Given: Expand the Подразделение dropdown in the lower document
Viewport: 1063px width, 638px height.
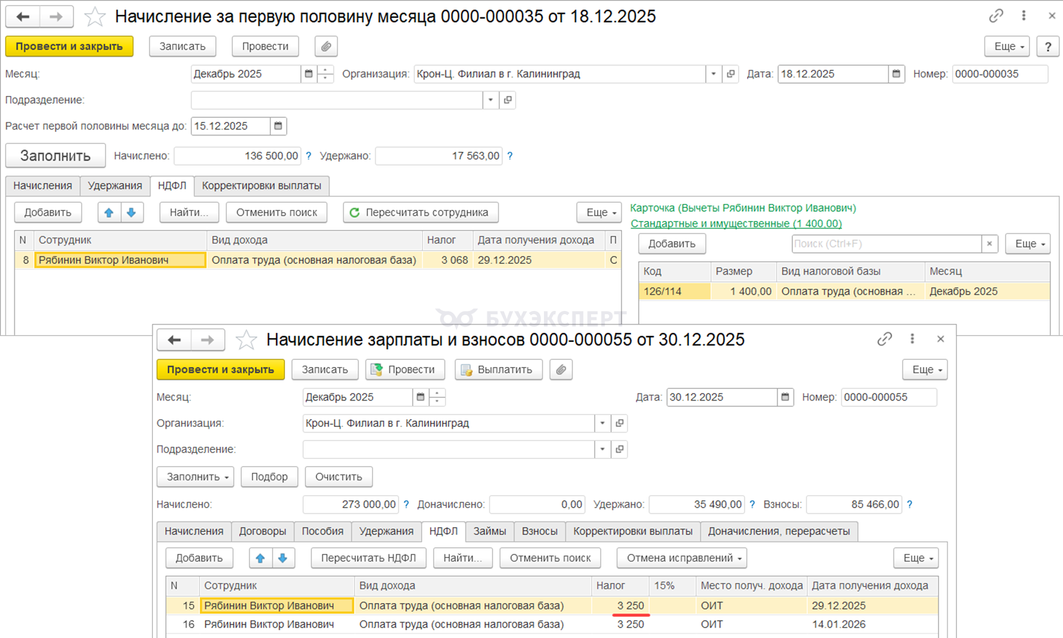Looking at the screenshot, I should (602, 449).
